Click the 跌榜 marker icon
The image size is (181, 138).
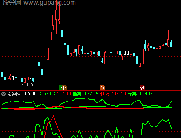point(63,88)
